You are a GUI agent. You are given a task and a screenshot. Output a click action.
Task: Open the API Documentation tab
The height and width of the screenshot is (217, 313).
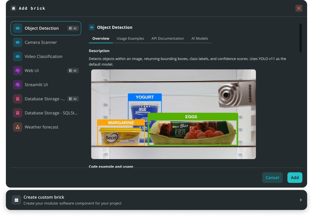click(168, 39)
